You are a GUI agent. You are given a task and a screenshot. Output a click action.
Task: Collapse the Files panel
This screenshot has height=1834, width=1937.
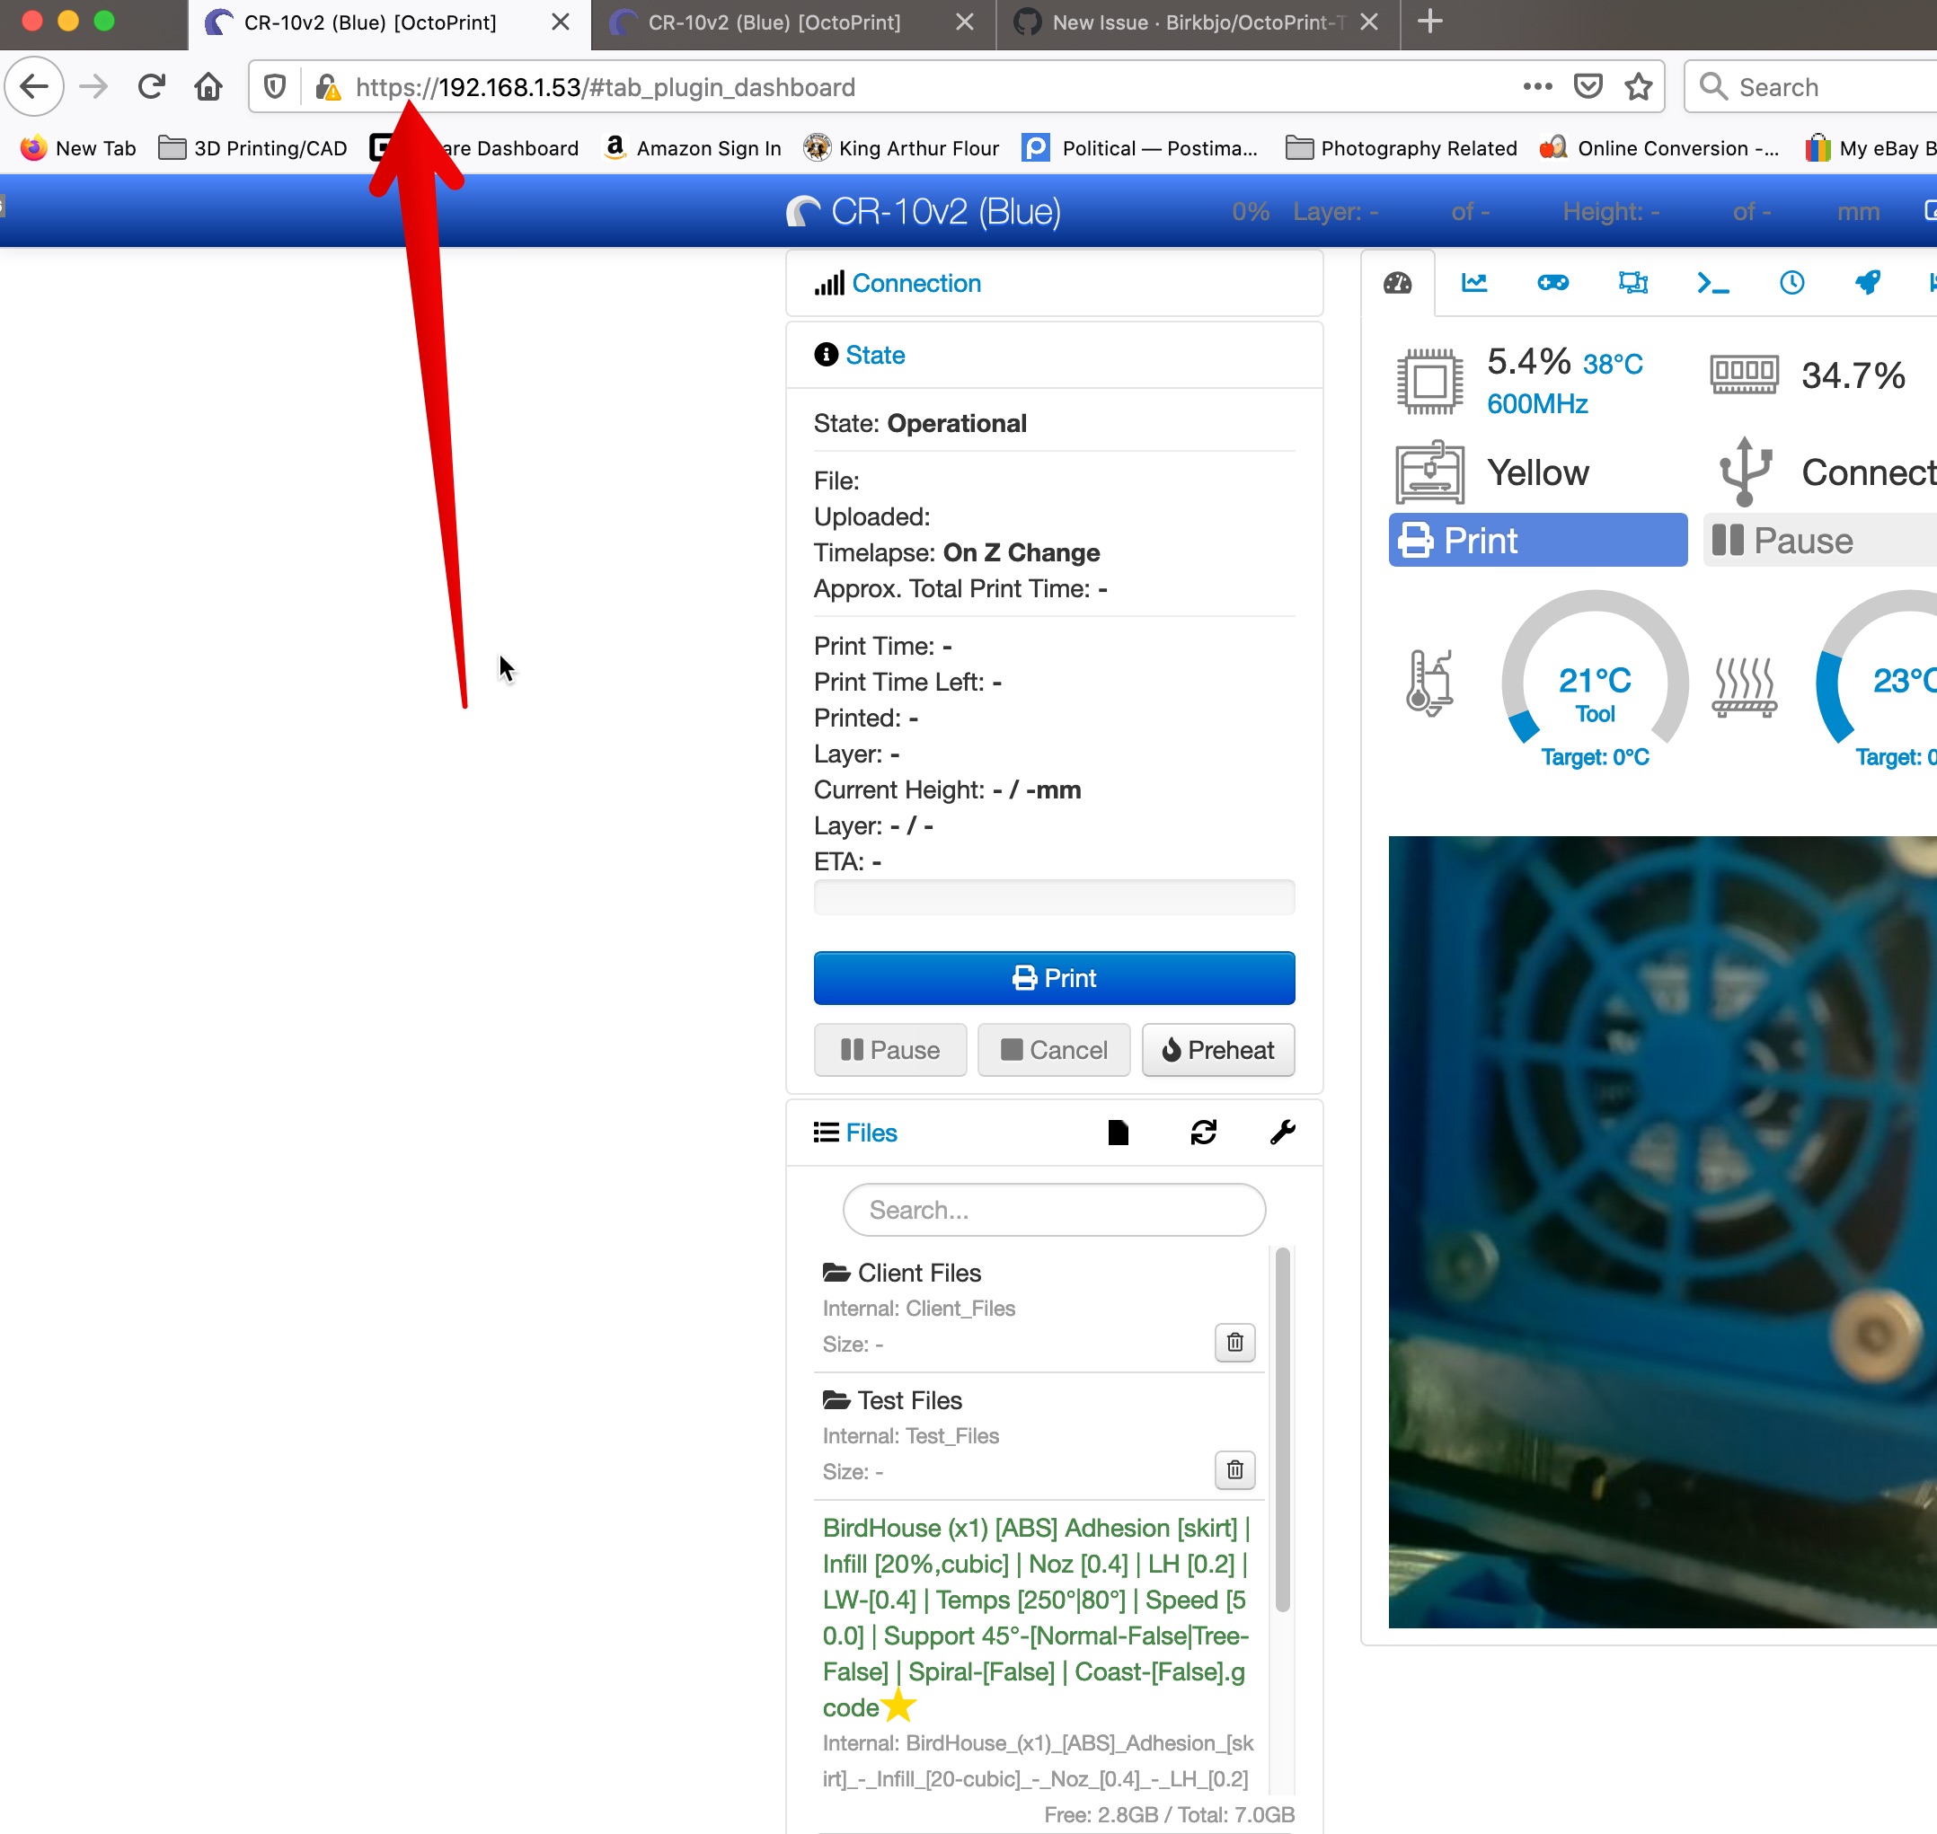pyautogui.click(x=871, y=1132)
